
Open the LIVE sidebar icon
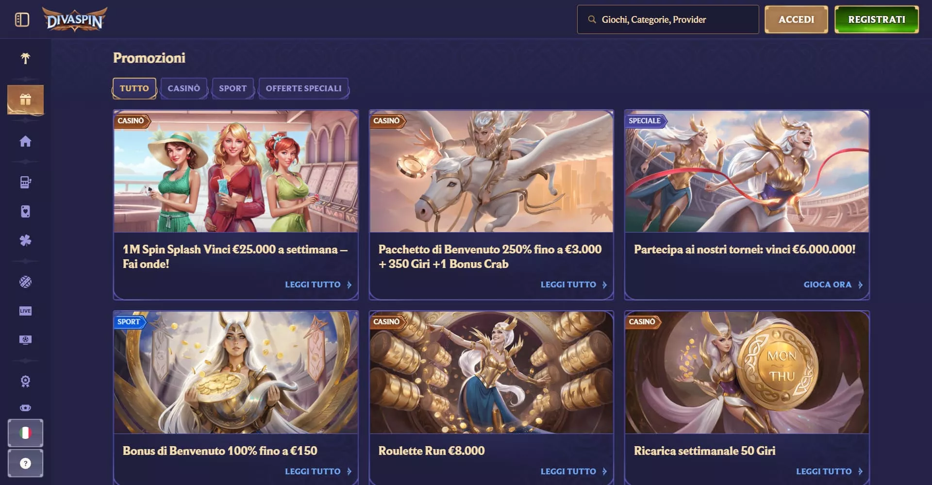tap(25, 311)
